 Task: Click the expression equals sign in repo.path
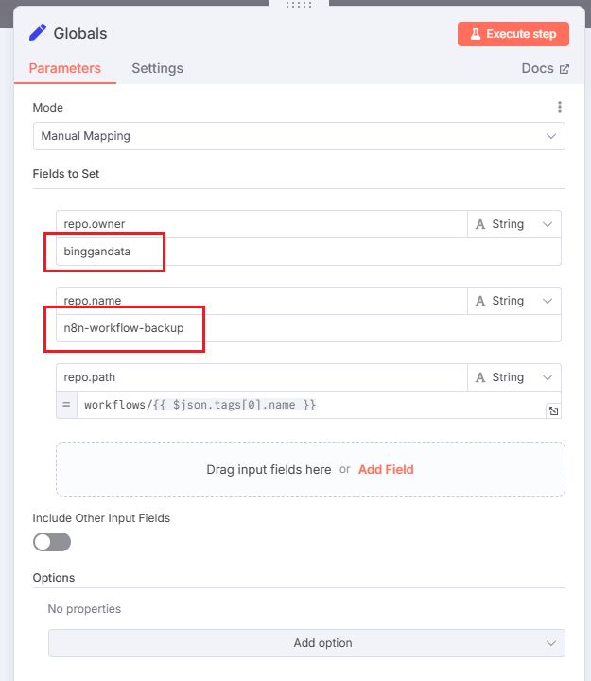[x=66, y=405]
